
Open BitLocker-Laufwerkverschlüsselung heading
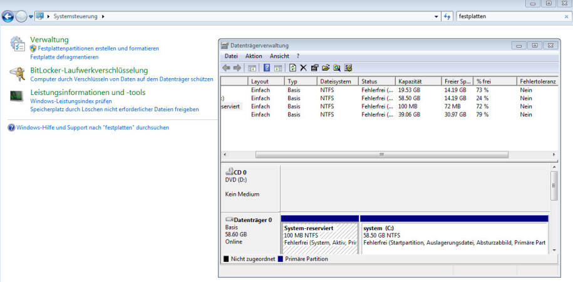[89, 70]
